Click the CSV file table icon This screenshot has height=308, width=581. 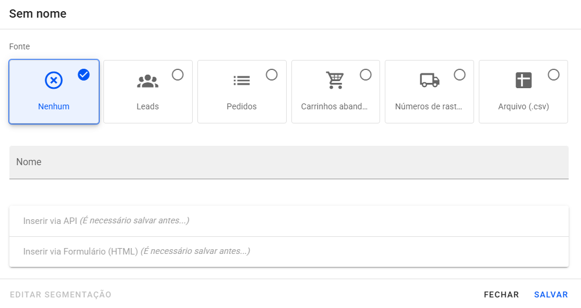tap(523, 81)
